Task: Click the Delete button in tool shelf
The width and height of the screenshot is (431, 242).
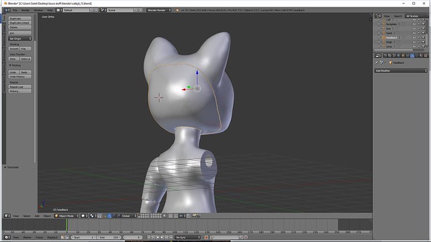Action: pyautogui.click(x=20, y=27)
